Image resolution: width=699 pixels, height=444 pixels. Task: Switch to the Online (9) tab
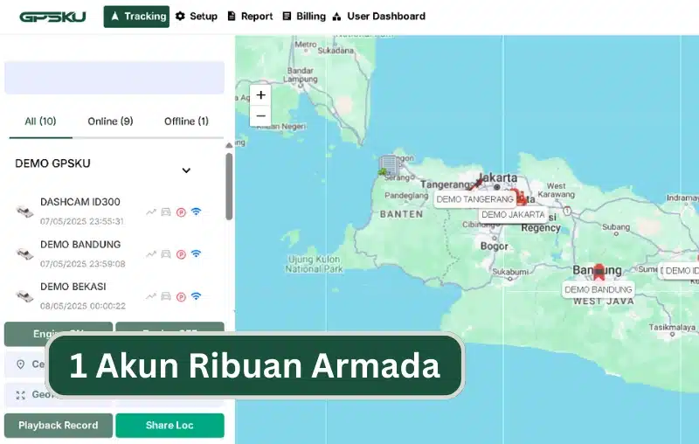click(x=110, y=121)
